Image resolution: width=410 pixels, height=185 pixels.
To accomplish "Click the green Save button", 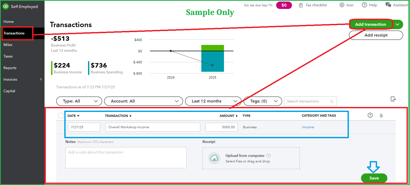I will 374,178.
